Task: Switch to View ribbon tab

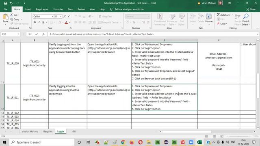Action: tap(92, 9)
